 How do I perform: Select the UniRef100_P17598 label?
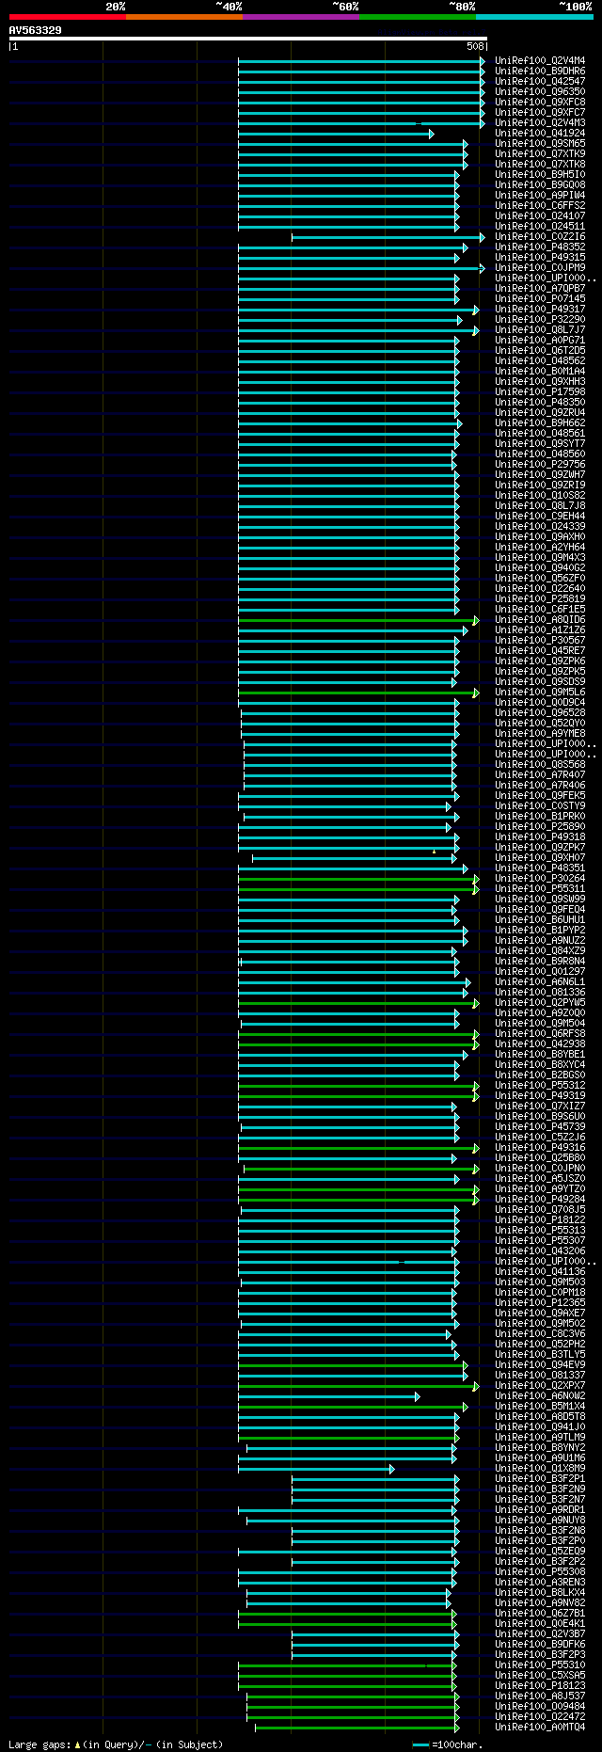[540, 392]
